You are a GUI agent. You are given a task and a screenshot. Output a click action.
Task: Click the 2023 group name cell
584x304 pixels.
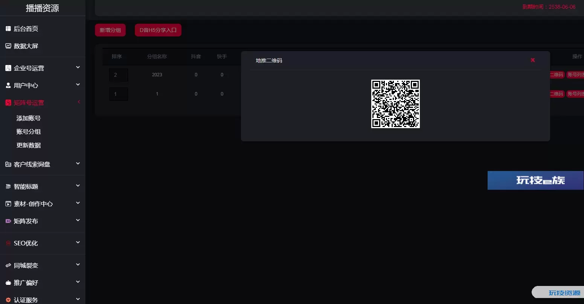pyautogui.click(x=157, y=75)
